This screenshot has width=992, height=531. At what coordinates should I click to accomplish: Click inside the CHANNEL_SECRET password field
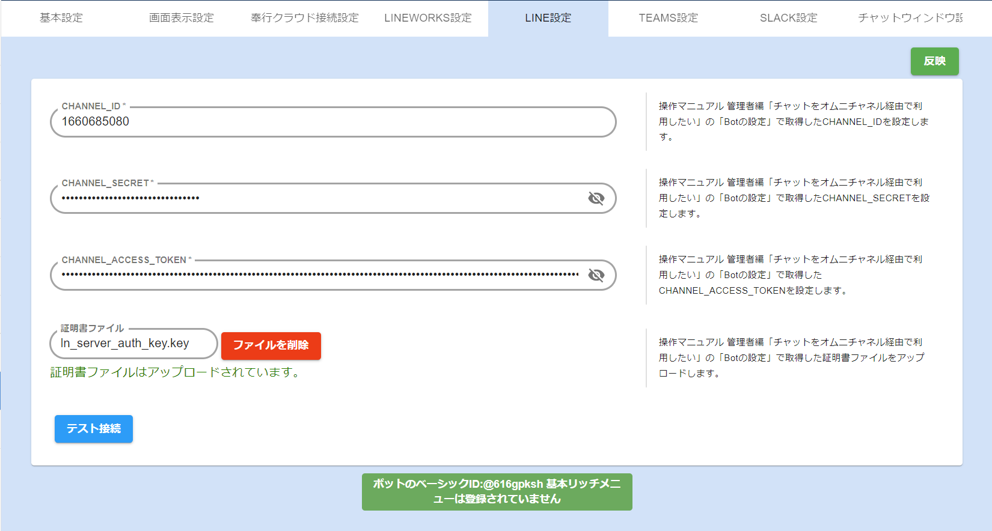point(319,198)
